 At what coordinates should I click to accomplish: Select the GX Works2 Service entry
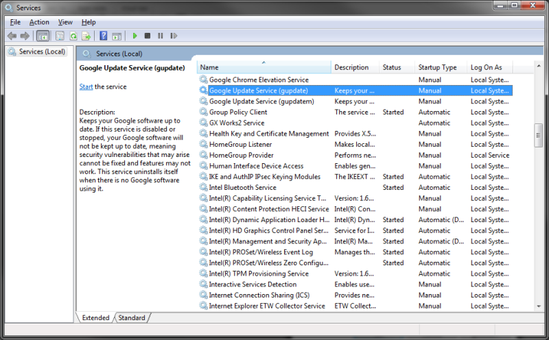pos(355,123)
